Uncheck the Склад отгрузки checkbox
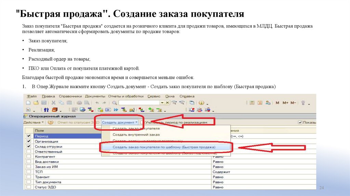 point(29,146)
